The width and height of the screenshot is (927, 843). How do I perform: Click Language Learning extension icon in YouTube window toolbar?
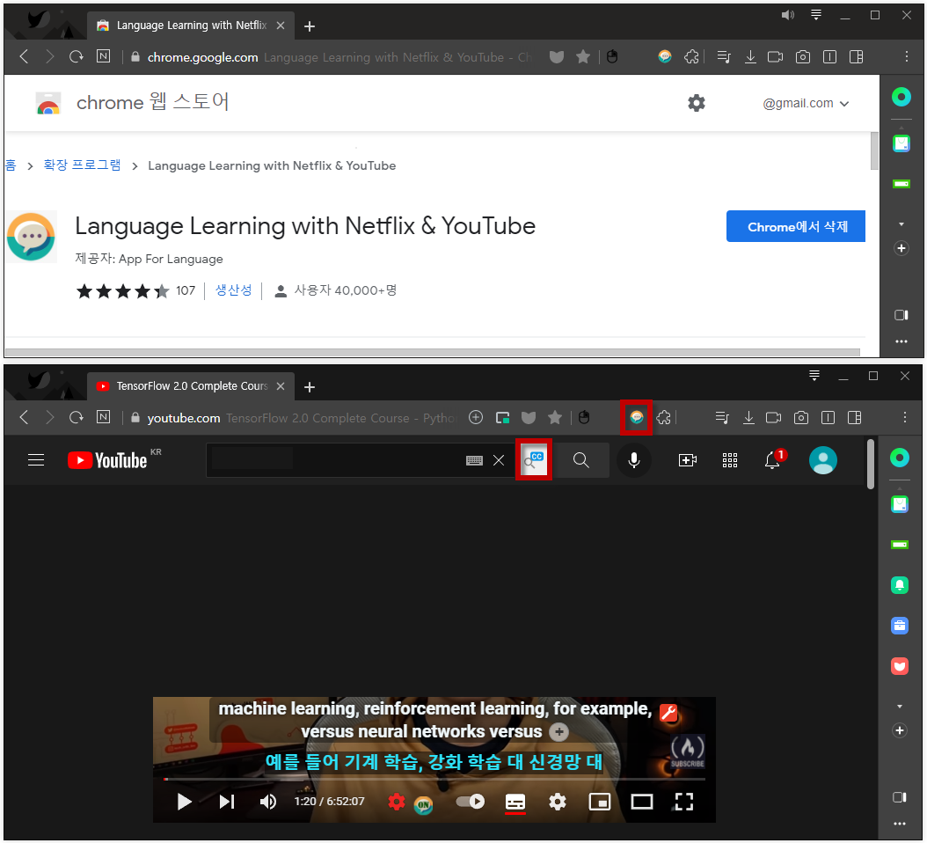[x=636, y=418]
